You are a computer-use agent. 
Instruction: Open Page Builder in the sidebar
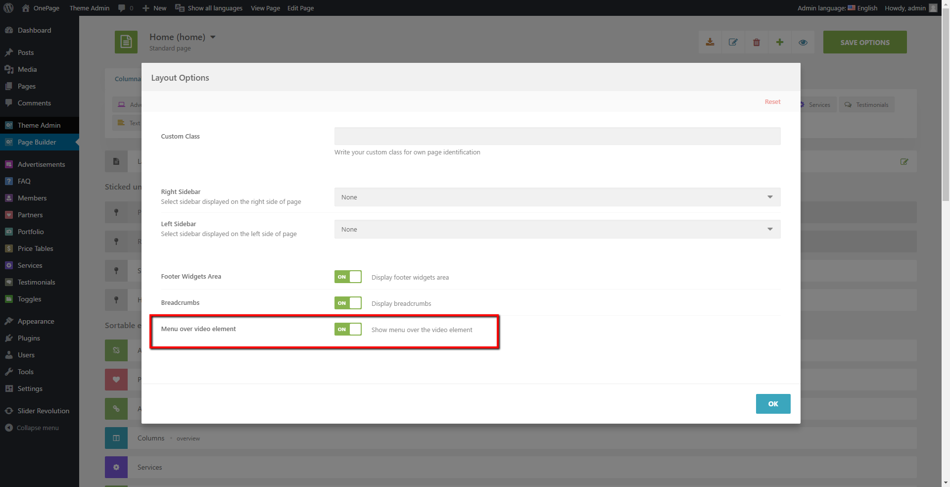click(40, 142)
